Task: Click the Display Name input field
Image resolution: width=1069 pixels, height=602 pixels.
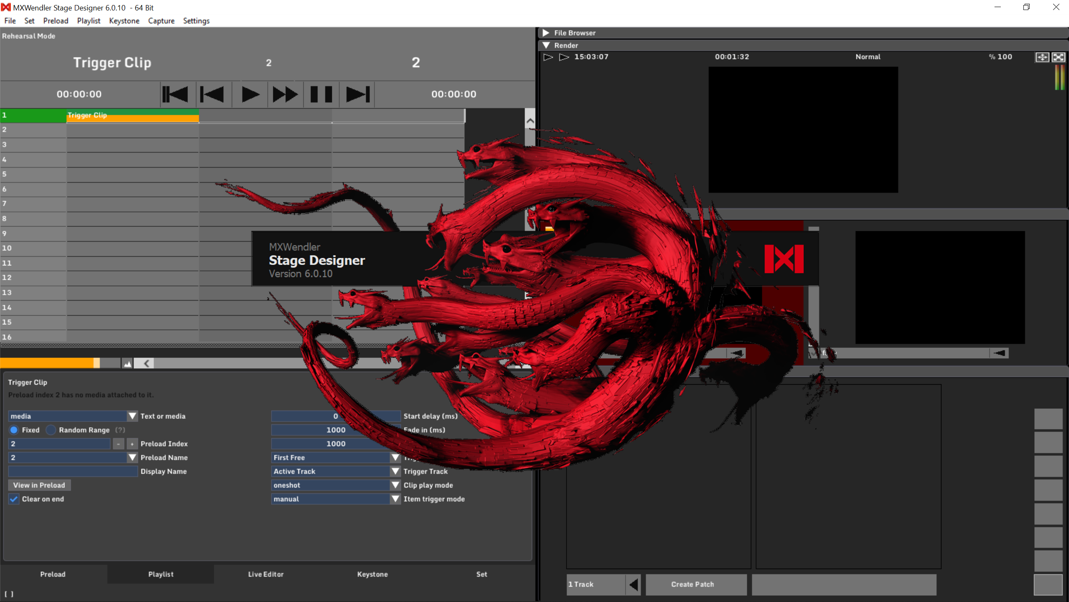Action: pyautogui.click(x=73, y=471)
